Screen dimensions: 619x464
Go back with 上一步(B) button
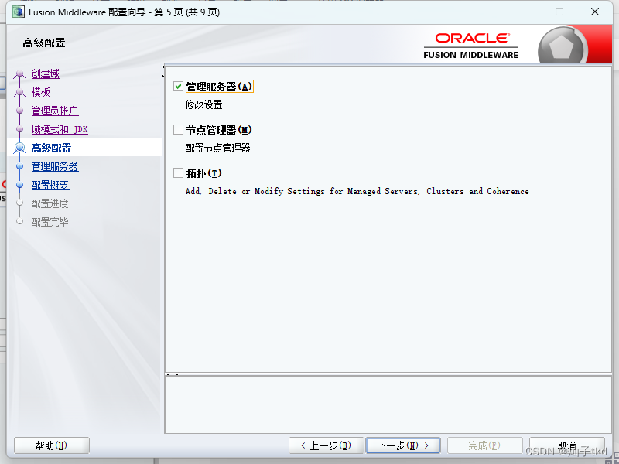tap(326, 445)
